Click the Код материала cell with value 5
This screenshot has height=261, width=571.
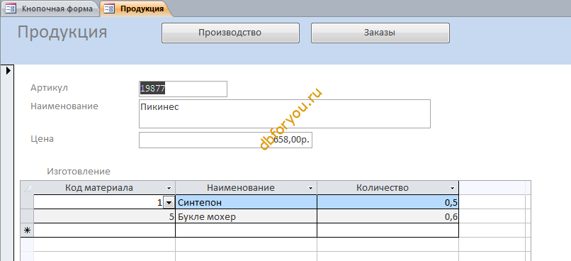pyautogui.click(x=105, y=217)
